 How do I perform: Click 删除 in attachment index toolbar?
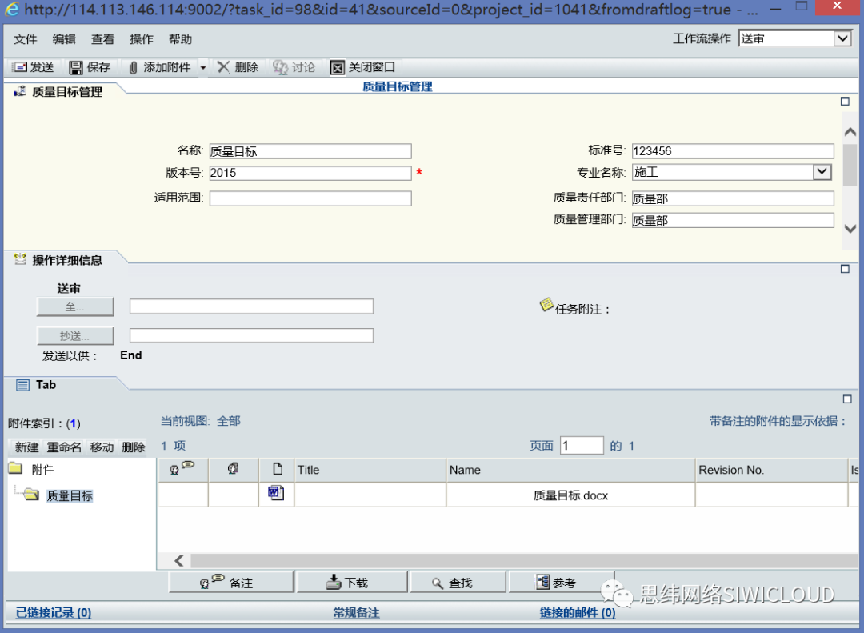click(134, 447)
